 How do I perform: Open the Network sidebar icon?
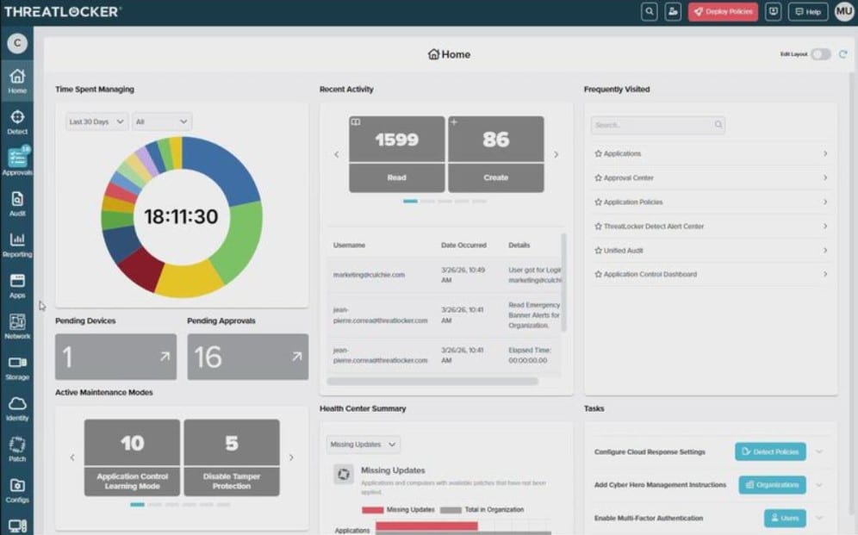pos(17,327)
